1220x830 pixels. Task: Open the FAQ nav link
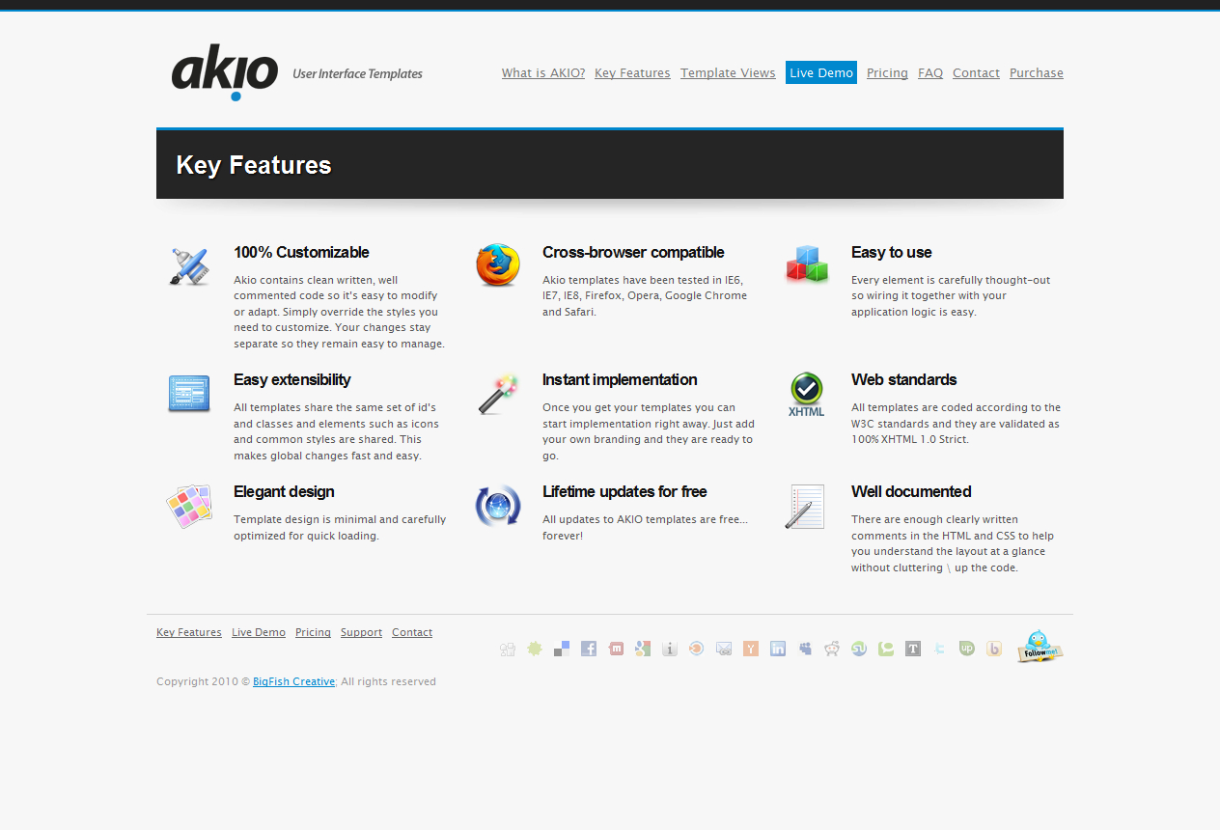[930, 73]
